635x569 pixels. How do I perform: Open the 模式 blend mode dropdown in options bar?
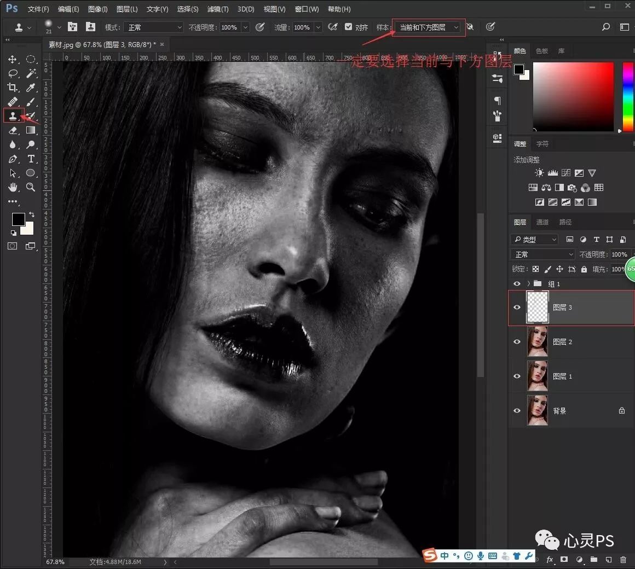pyautogui.click(x=153, y=27)
